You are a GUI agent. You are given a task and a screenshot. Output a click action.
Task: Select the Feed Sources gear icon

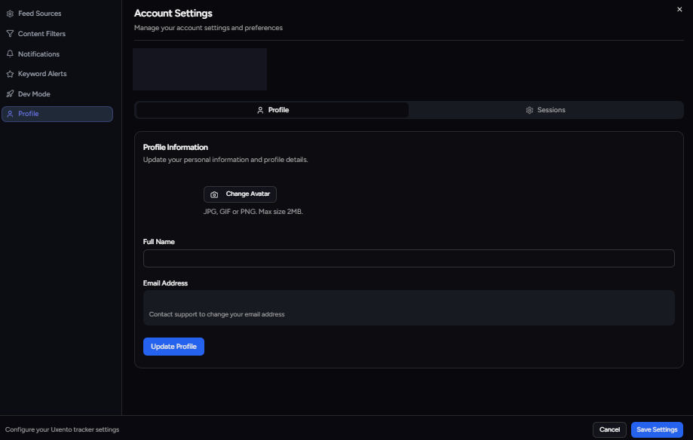tap(10, 13)
